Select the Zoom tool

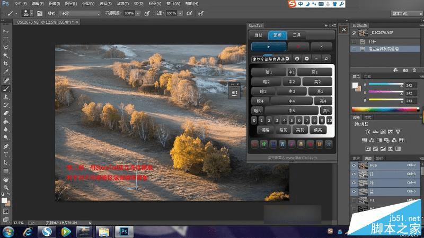coord(6,187)
